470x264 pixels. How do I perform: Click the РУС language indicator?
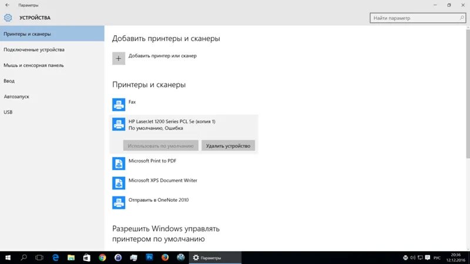[437, 258]
